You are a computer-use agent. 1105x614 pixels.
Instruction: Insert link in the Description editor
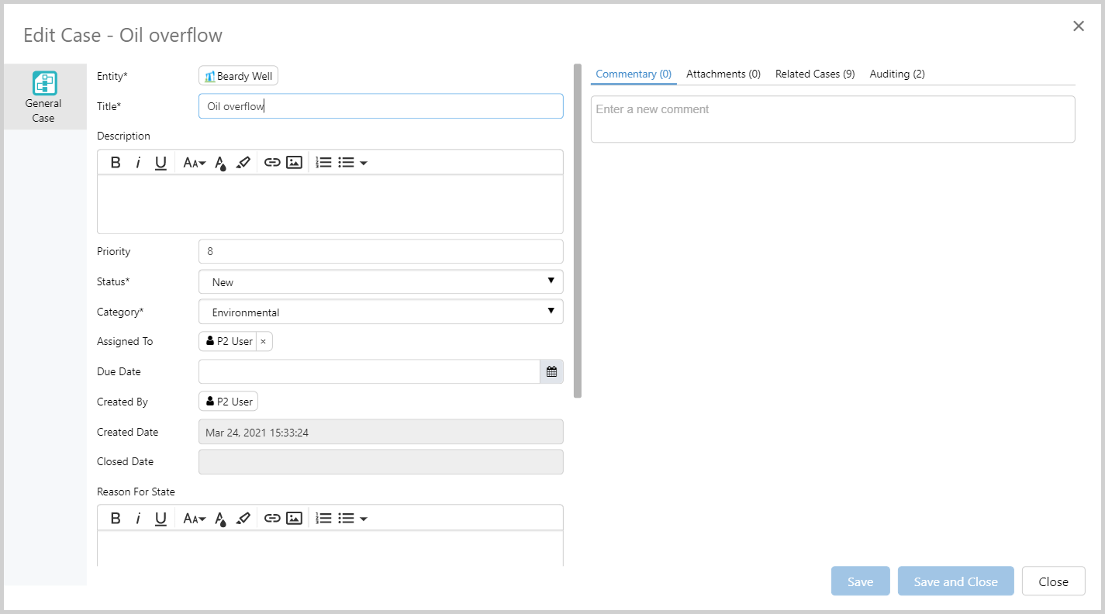pyautogui.click(x=271, y=162)
